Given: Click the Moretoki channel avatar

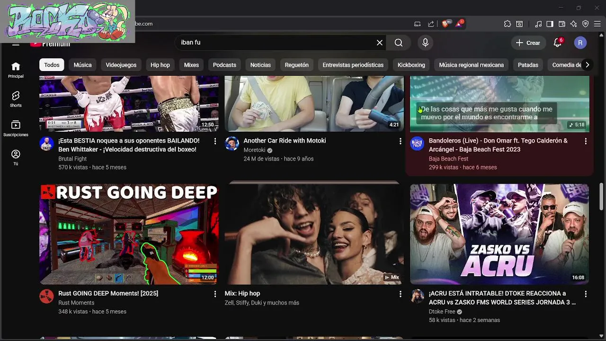Looking at the screenshot, I should click(x=232, y=144).
